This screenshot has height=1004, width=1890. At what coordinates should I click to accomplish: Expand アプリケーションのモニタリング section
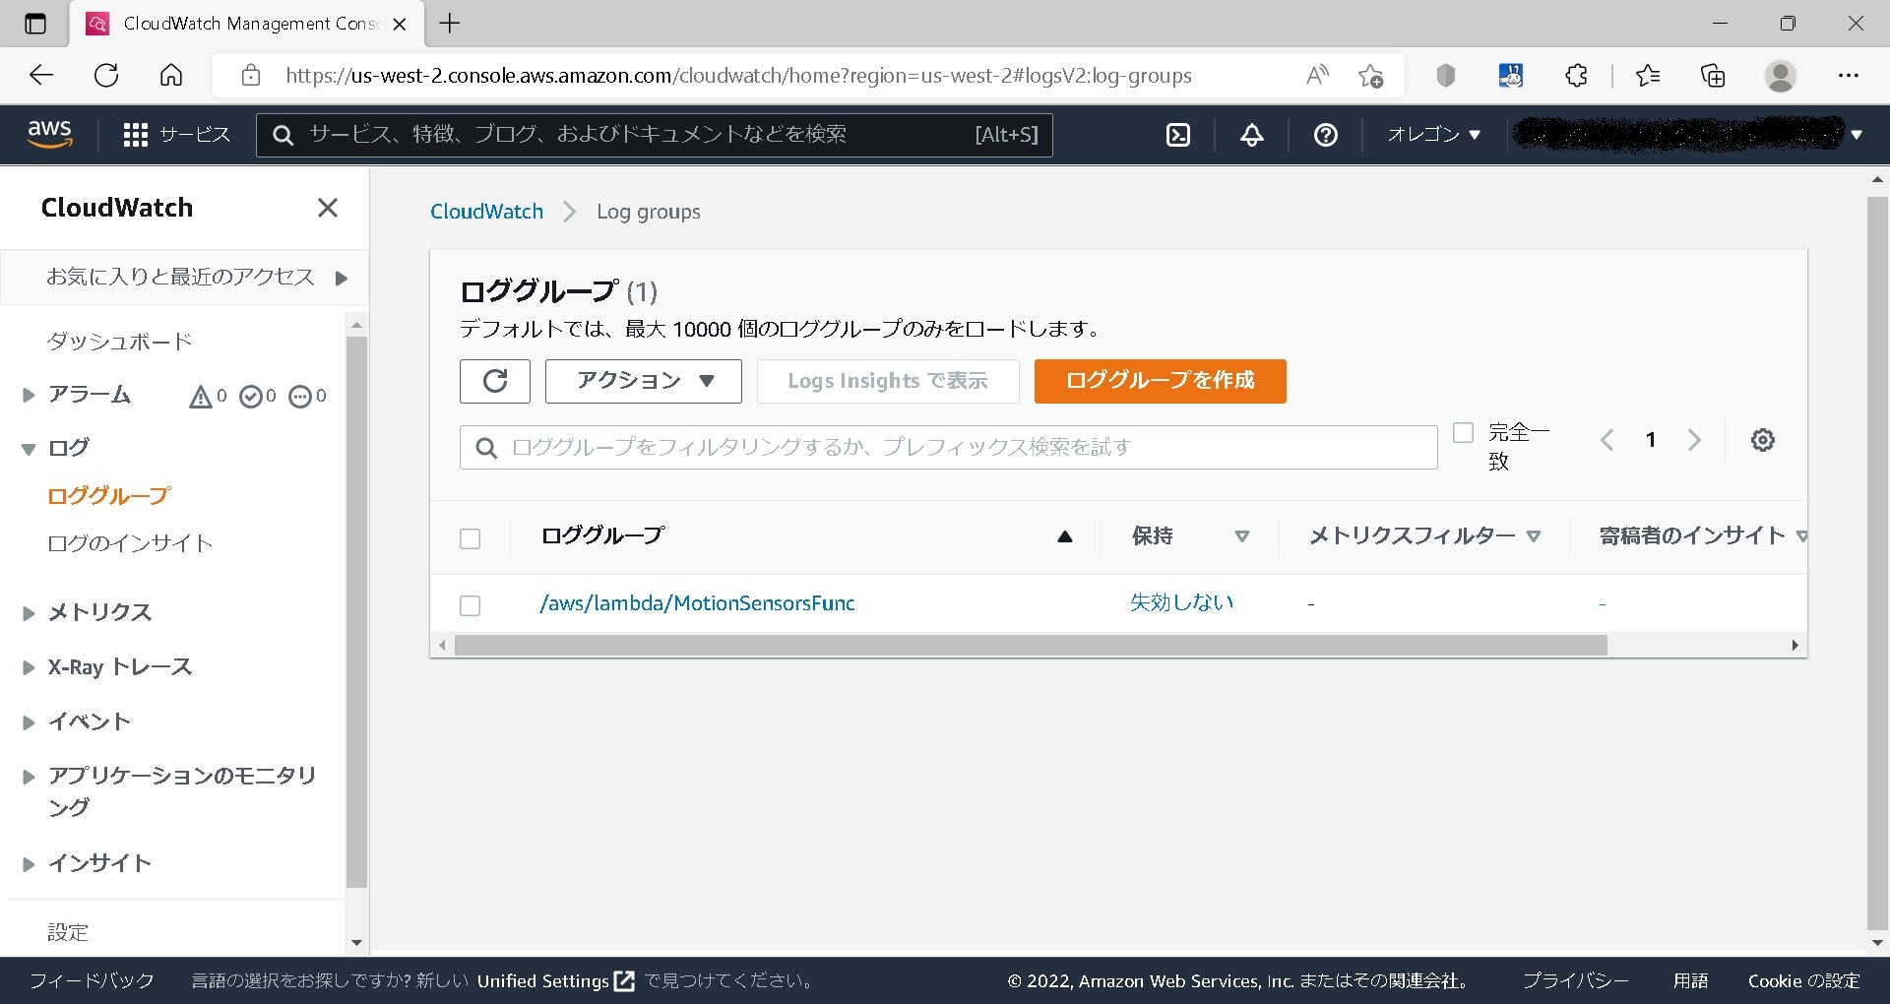coord(29,777)
